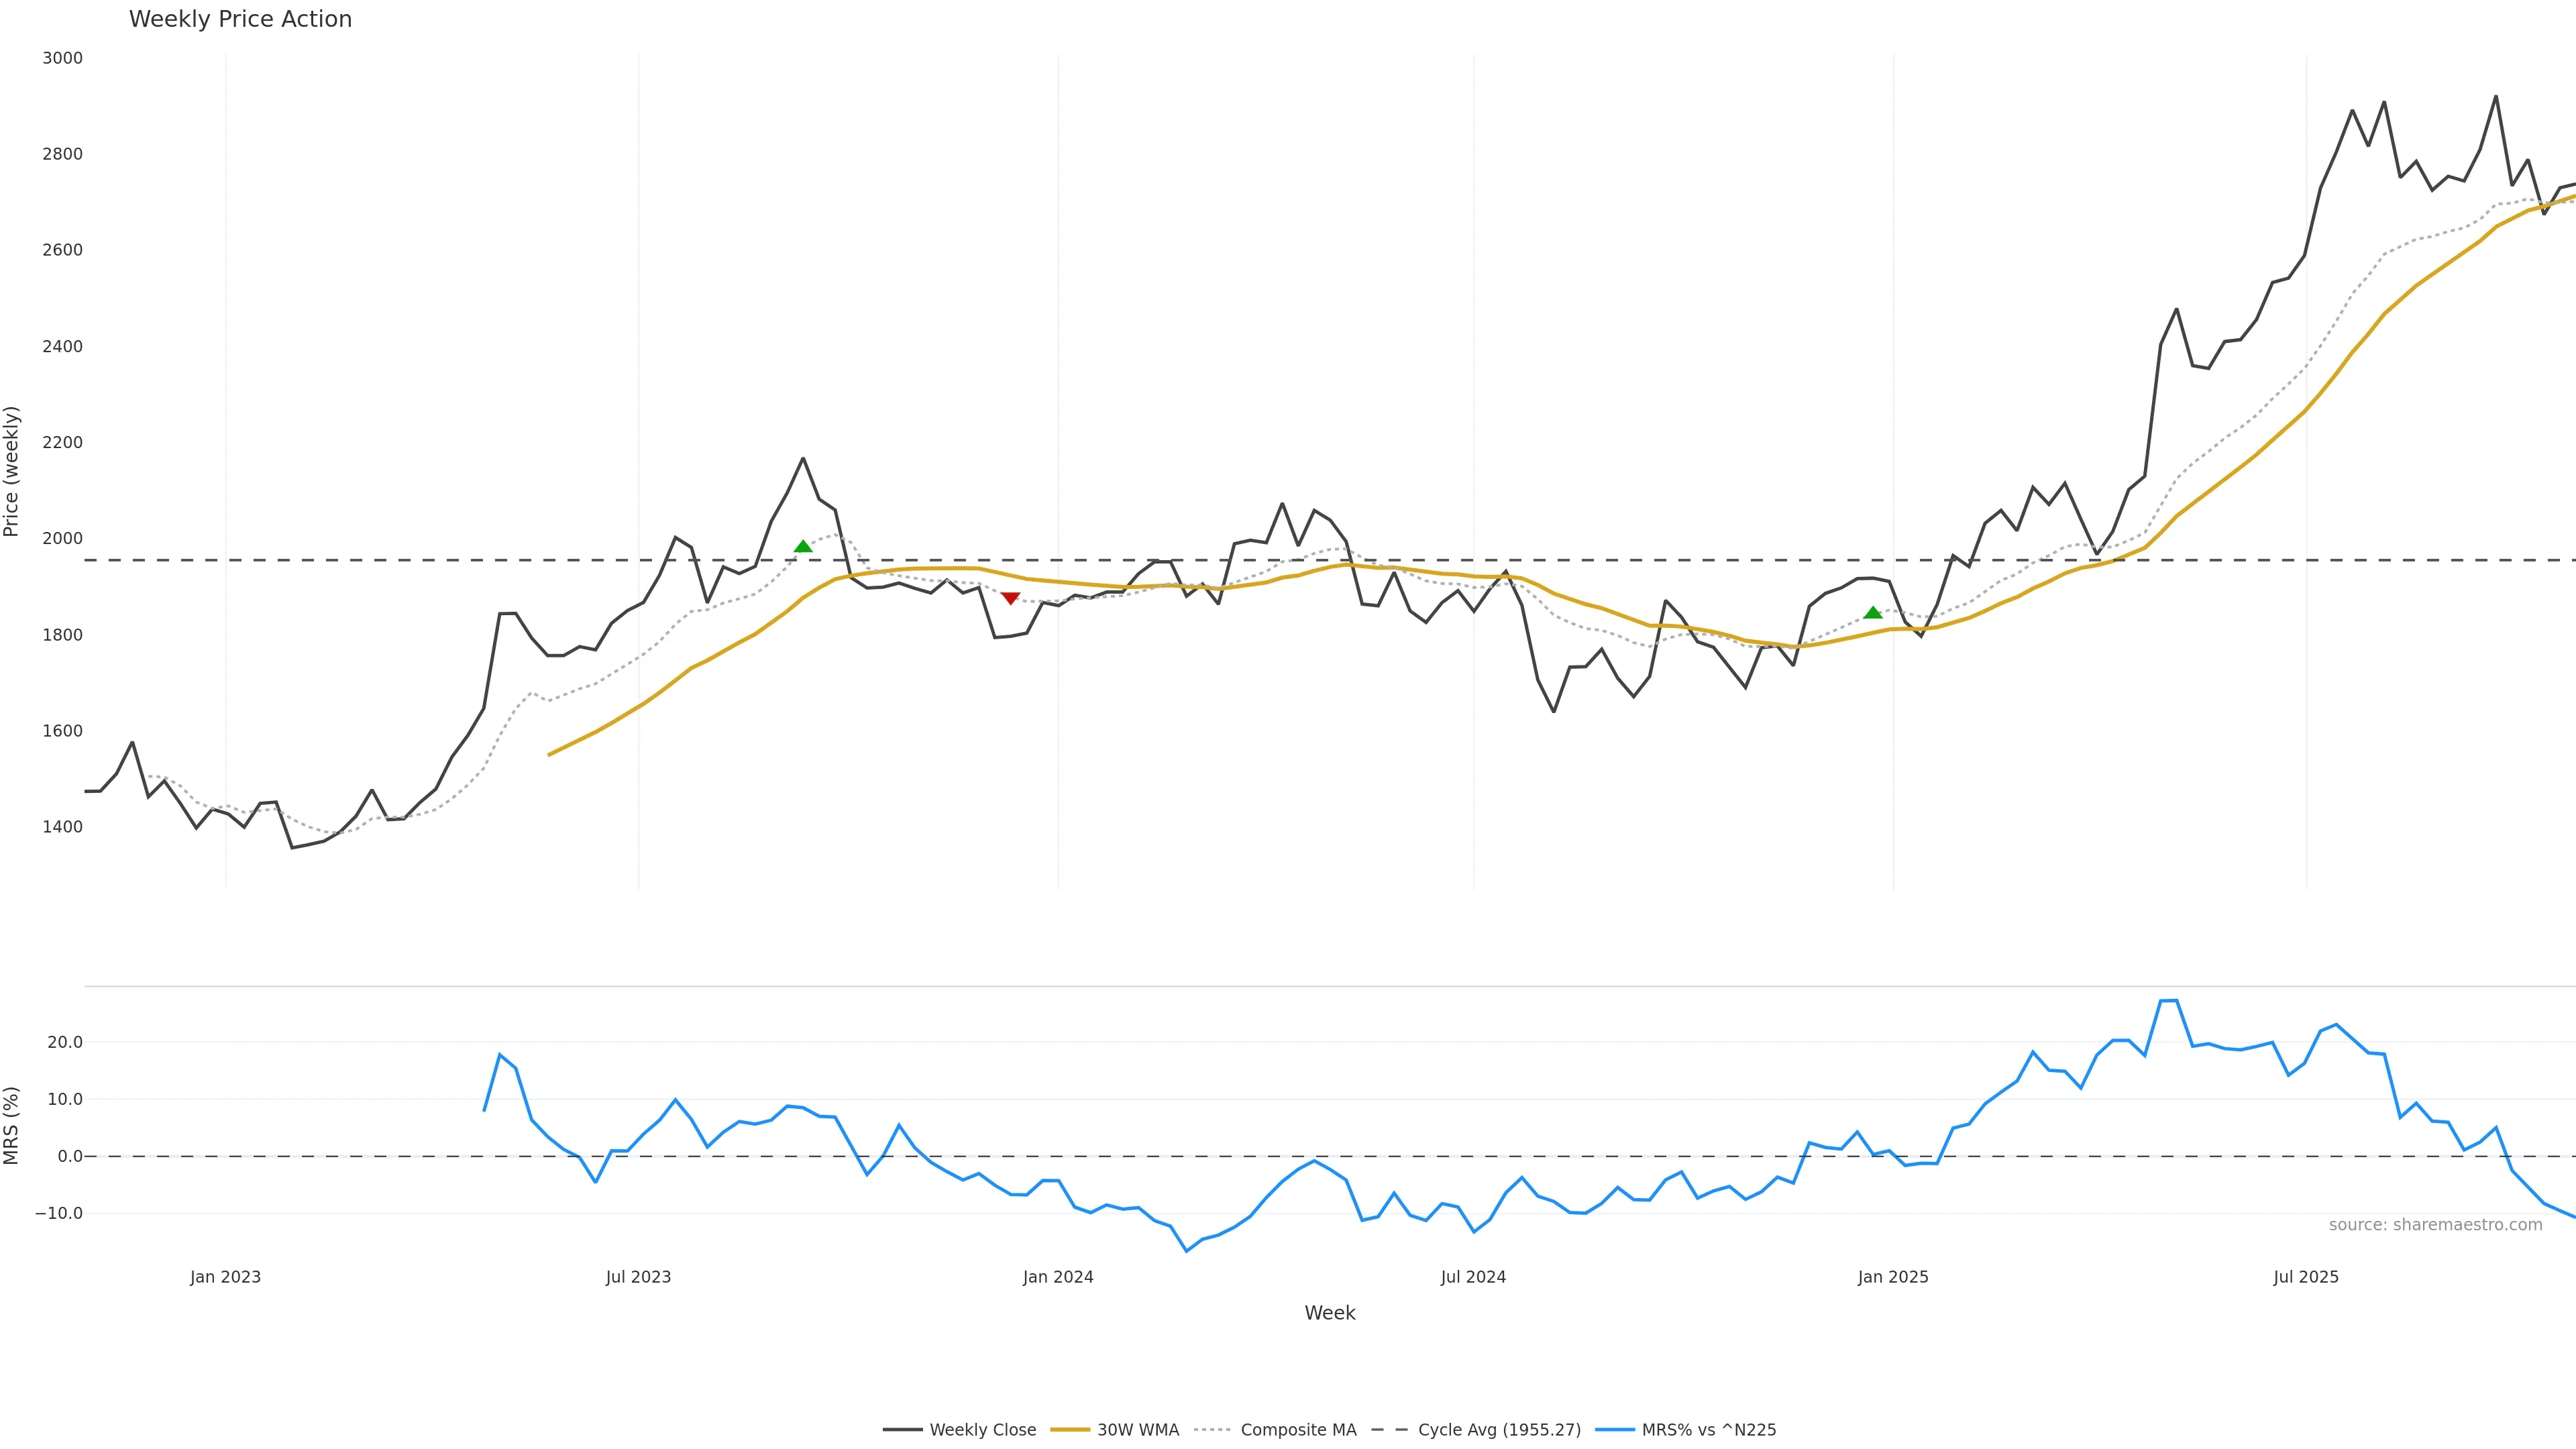
Task: Click the MRS (%) y-axis title
Action: pyautogui.click(x=12, y=1125)
